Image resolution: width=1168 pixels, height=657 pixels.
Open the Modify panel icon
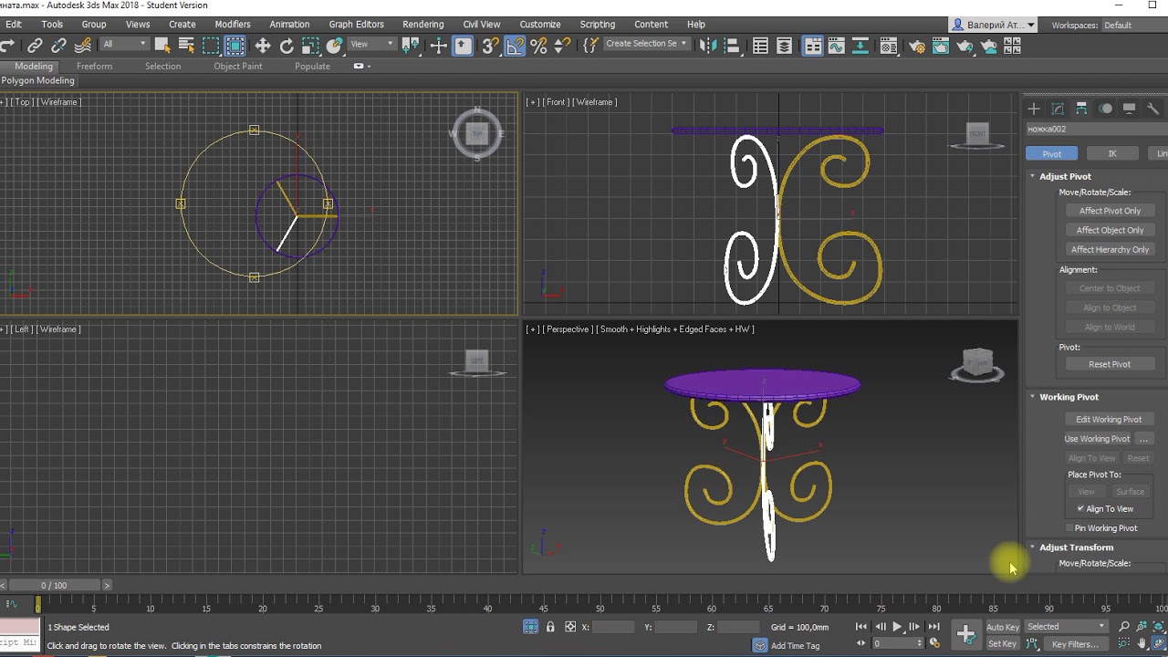1058,109
